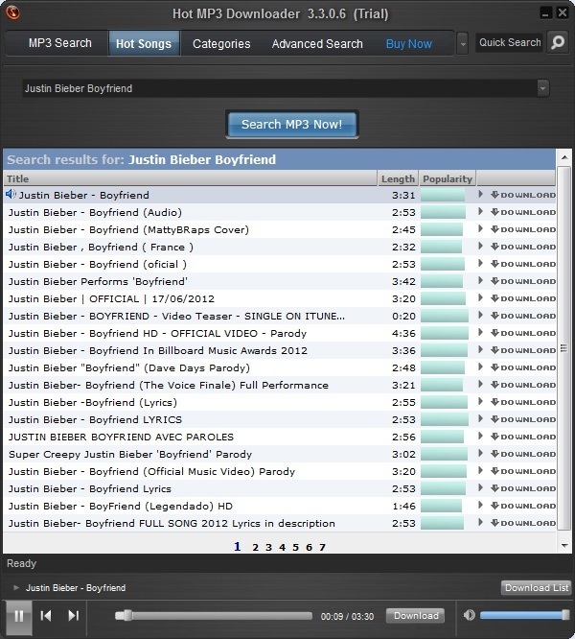Viewport: 575px width, 639px height.
Task: Click Search MP3 Now! button
Action: click(291, 124)
